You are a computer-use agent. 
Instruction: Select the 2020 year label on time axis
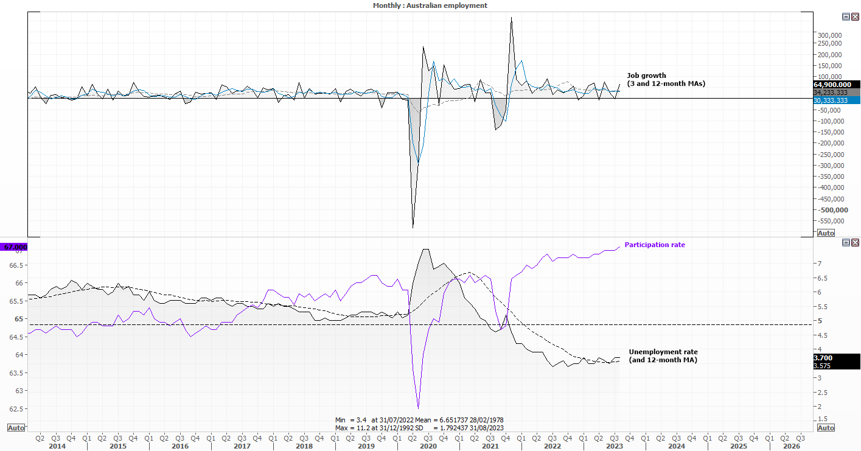428,446
